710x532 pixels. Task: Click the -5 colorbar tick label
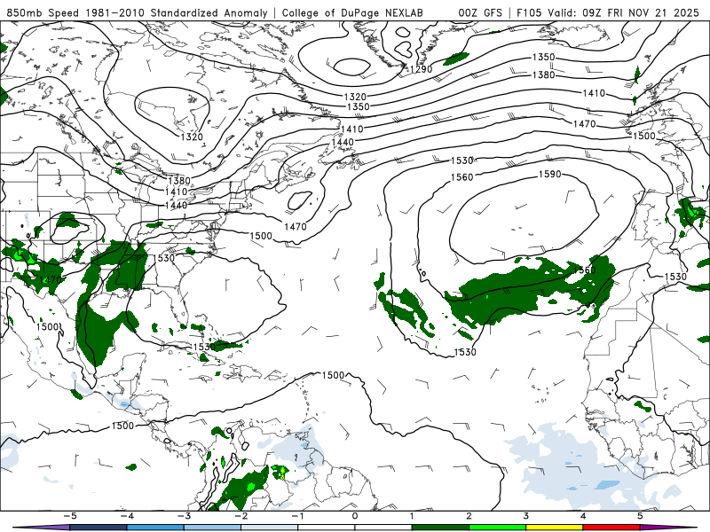click(x=70, y=516)
